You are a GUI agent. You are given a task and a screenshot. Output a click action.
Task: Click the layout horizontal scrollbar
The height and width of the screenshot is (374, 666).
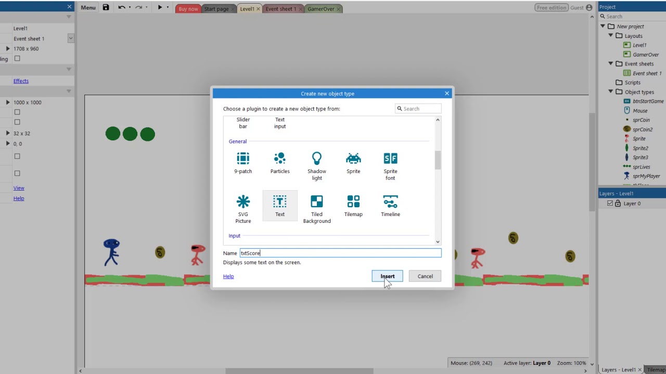(x=299, y=371)
